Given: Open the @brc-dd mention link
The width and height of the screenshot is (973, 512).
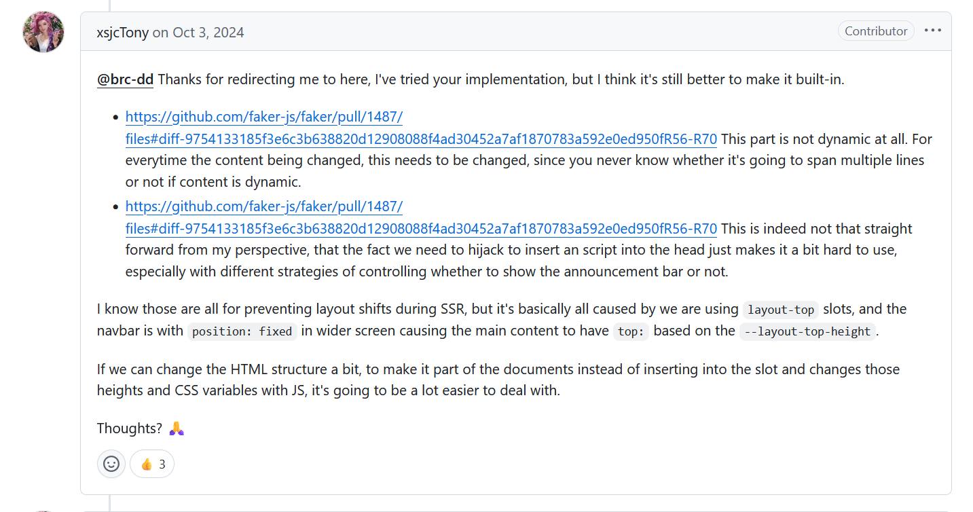Looking at the screenshot, I should coord(126,79).
